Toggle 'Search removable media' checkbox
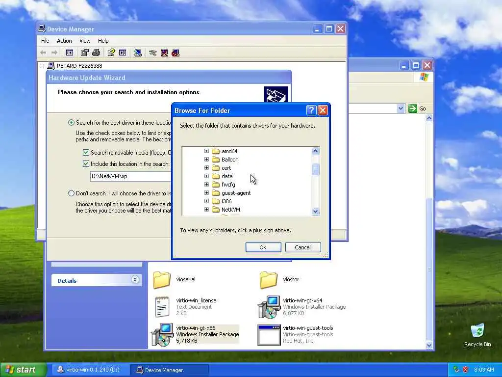This screenshot has height=377, width=502. point(86,152)
